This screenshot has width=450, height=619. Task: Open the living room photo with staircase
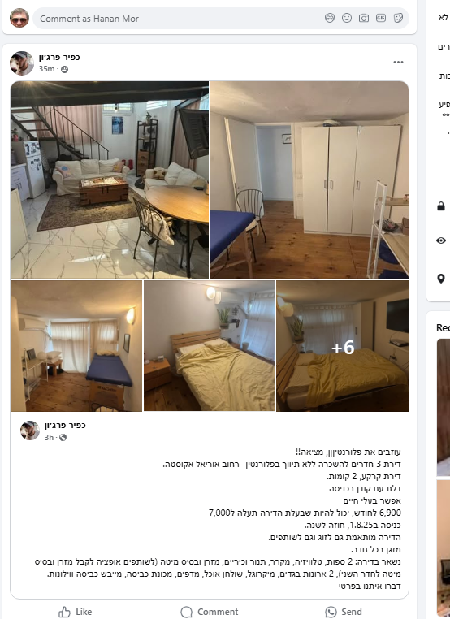[x=110, y=180]
